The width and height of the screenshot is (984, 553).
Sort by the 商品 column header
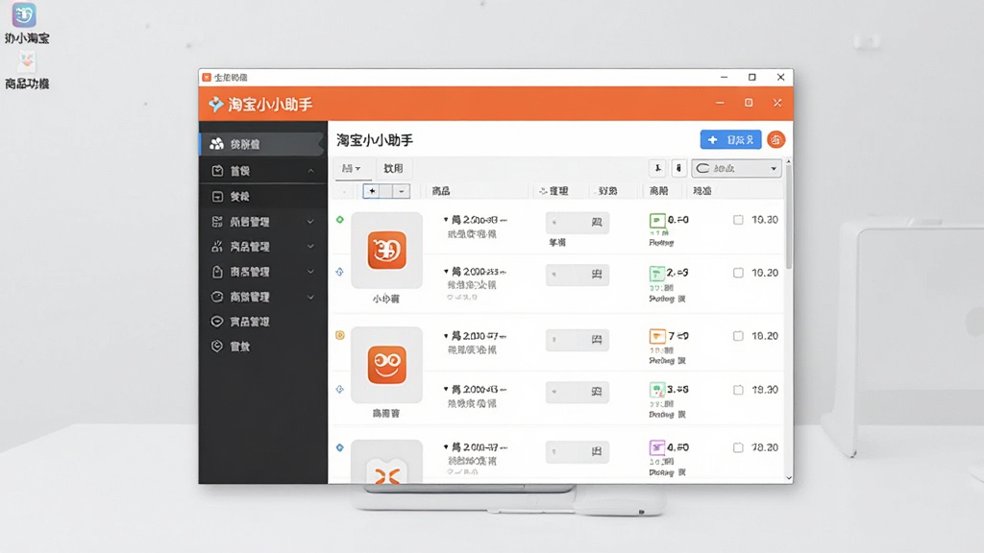pyautogui.click(x=441, y=191)
